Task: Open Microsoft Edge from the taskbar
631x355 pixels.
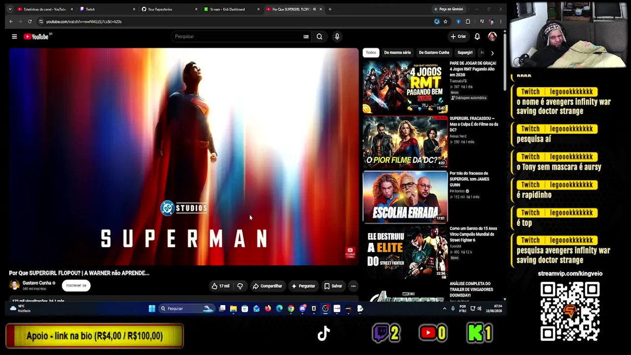Action: pos(280,309)
